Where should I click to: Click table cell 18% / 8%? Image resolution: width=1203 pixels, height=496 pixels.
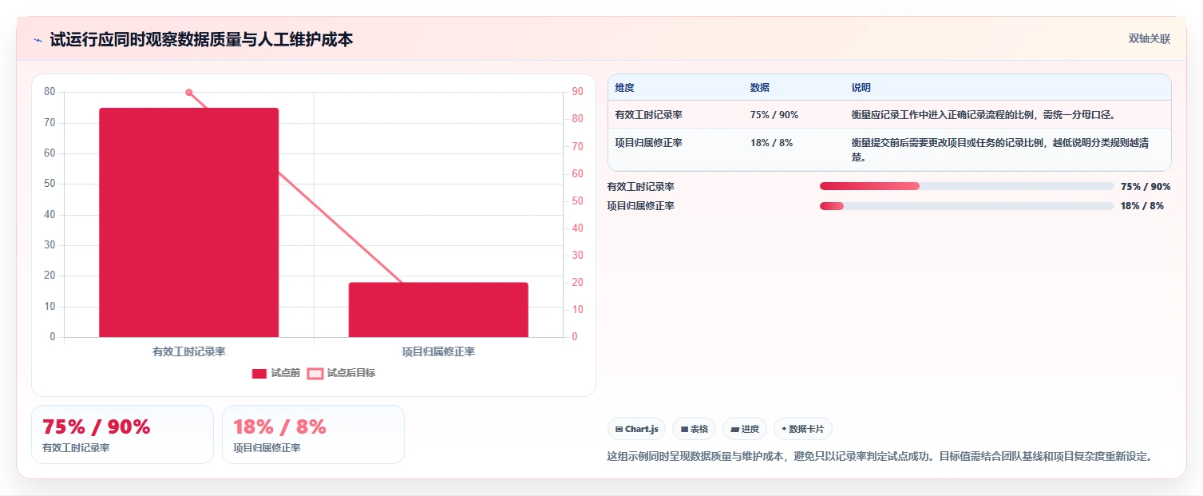click(x=771, y=142)
